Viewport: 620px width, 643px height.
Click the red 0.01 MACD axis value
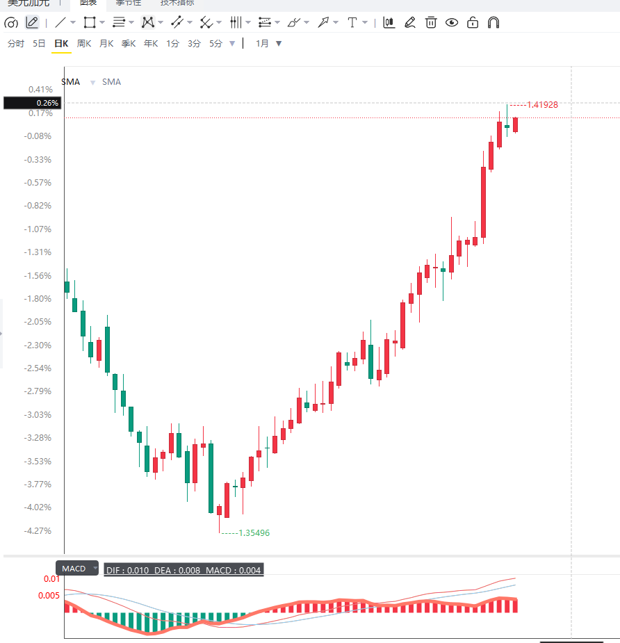coord(51,579)
